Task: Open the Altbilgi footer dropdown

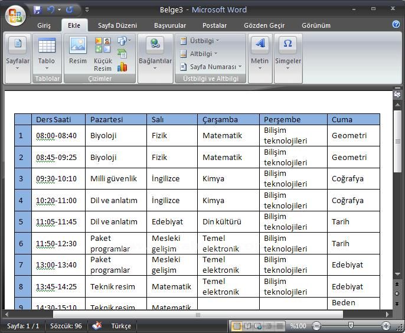Action: click(199, 54)
